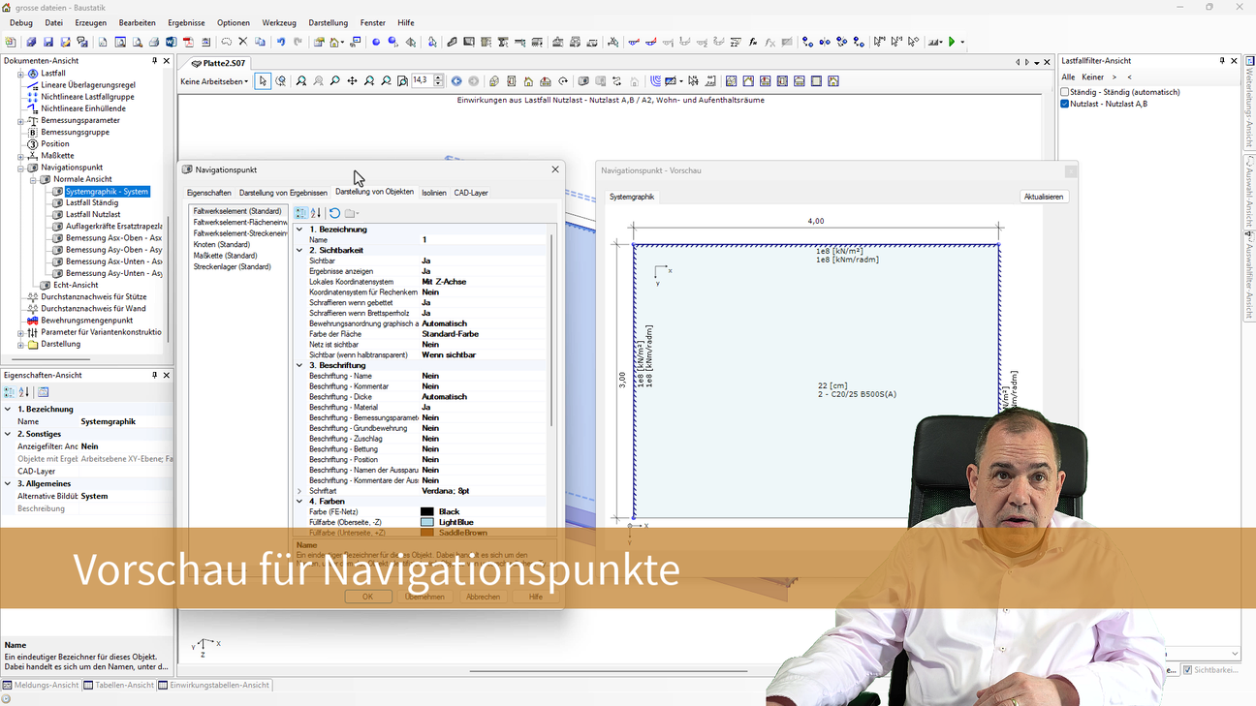
Task: Uncheck the Nutzlast - Nutzlast A,B checkbox
Action: pos(1065,104)
